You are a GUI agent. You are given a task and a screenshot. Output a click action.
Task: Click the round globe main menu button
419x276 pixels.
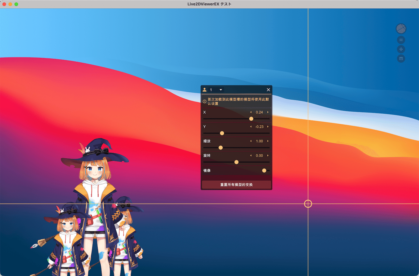401,29
